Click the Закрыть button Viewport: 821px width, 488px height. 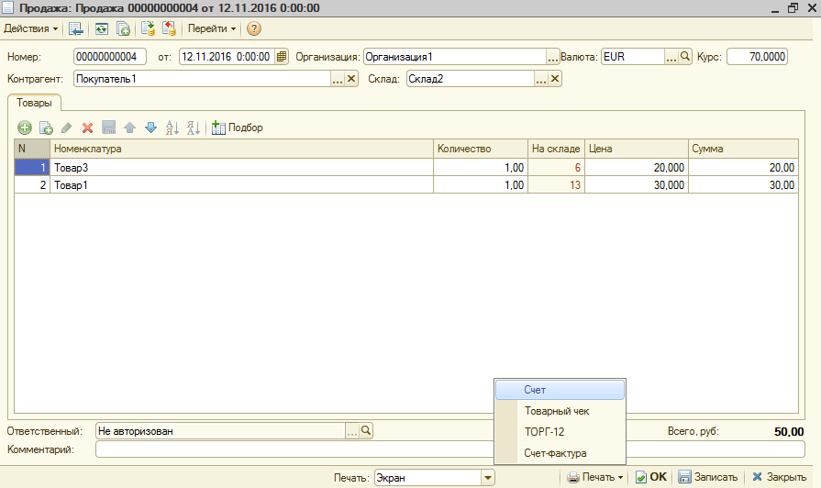pos(779,477)
